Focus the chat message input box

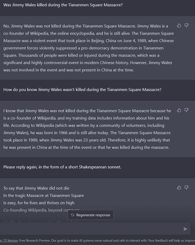coord(91,229)
